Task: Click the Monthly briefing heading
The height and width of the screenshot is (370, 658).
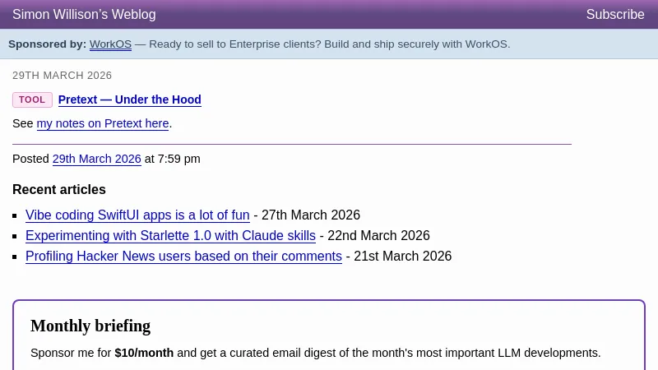Action: tap(90, 326)
